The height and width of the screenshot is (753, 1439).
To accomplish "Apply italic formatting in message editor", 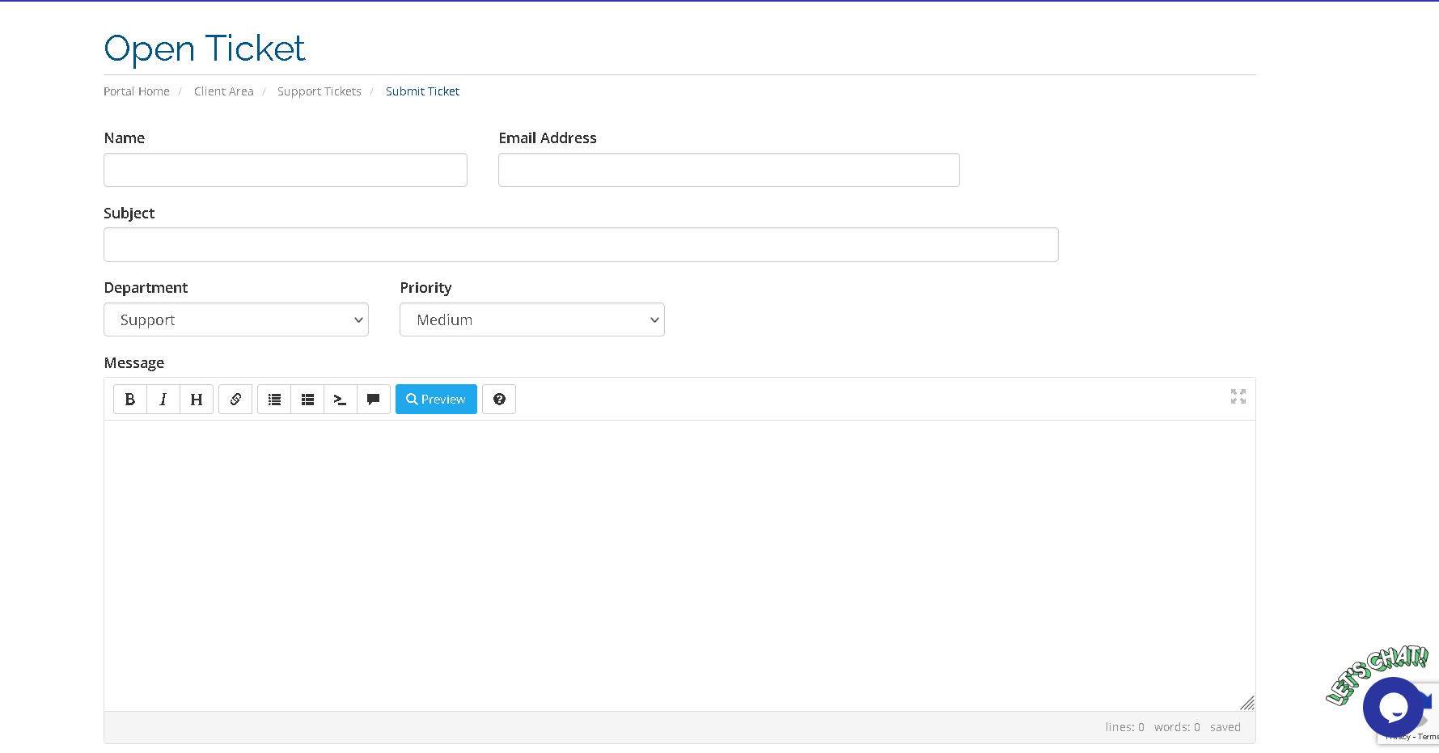I will coord(163,400).
